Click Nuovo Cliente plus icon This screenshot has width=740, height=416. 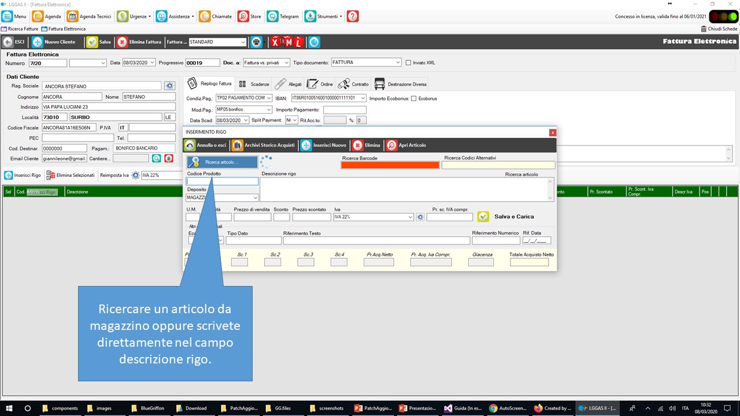click(x=38, y=42)
